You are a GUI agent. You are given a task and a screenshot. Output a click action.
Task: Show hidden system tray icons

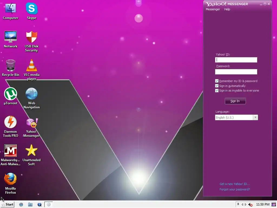(x=238, y=204)
